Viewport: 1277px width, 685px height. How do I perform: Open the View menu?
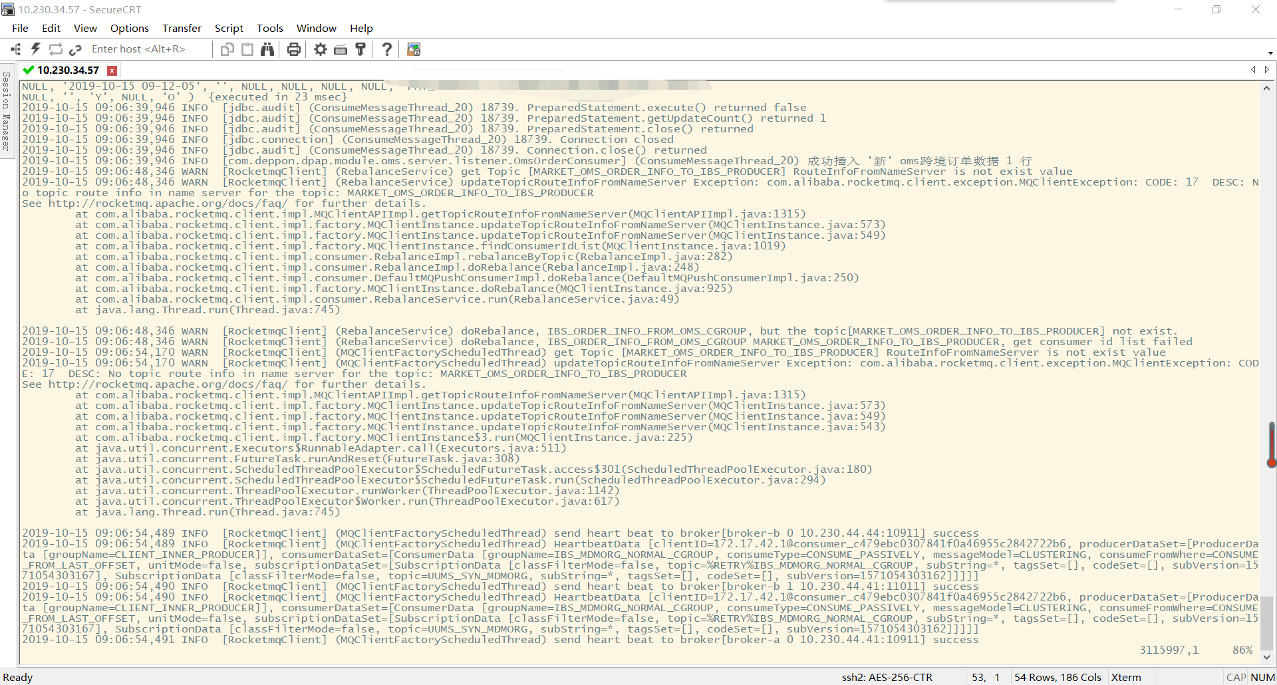[x=85, y=28]
